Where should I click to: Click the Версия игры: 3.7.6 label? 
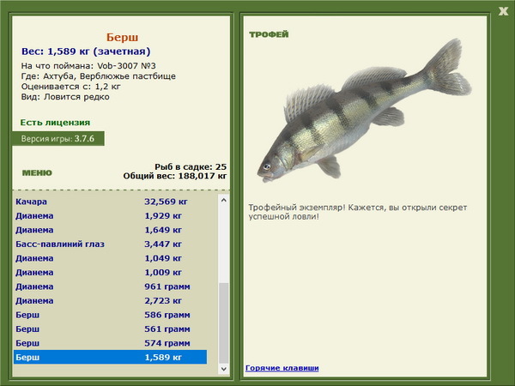58,138
